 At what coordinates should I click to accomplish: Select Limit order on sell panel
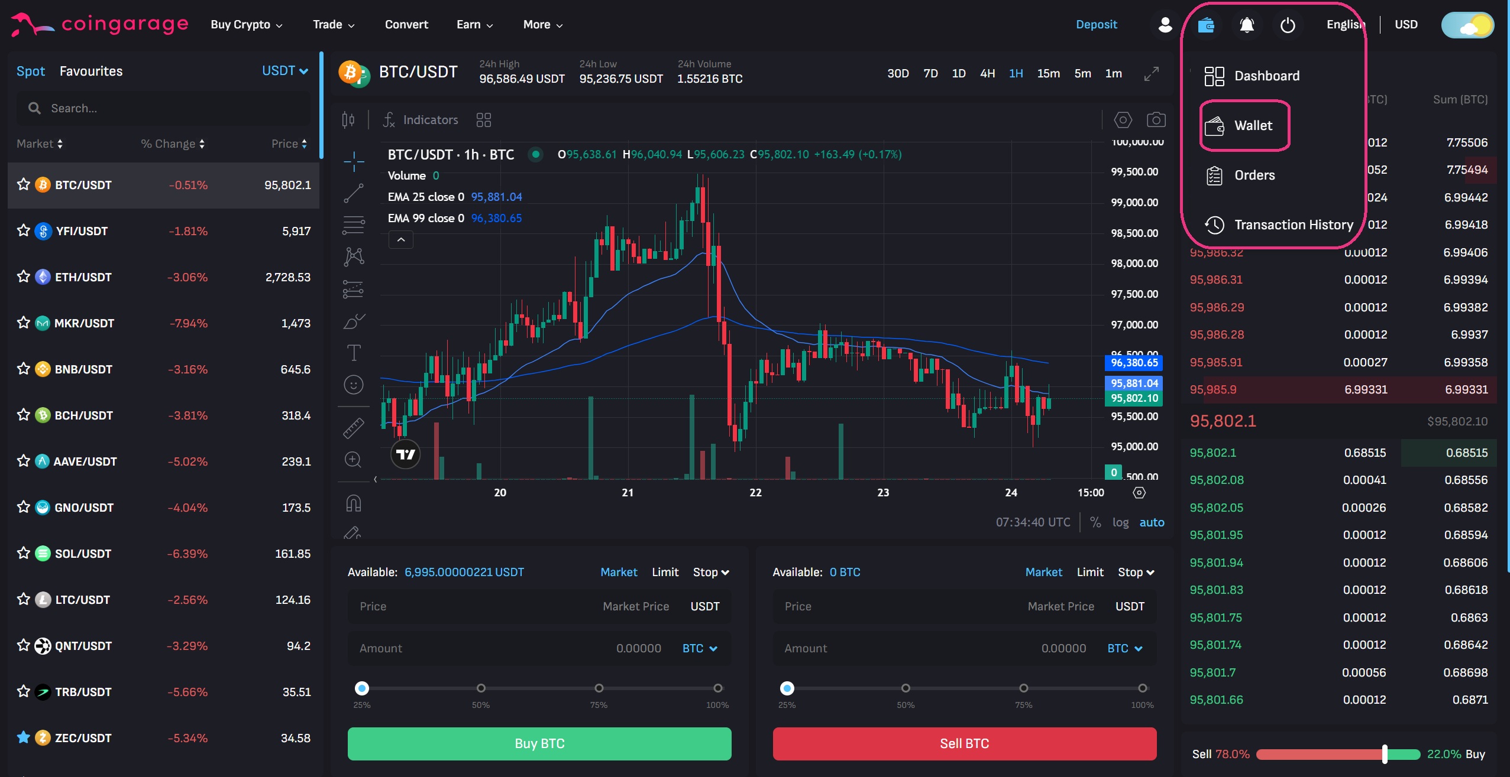[x=1090, y=572]
